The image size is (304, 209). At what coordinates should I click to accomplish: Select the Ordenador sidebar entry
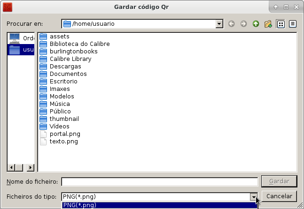point(21,38)
